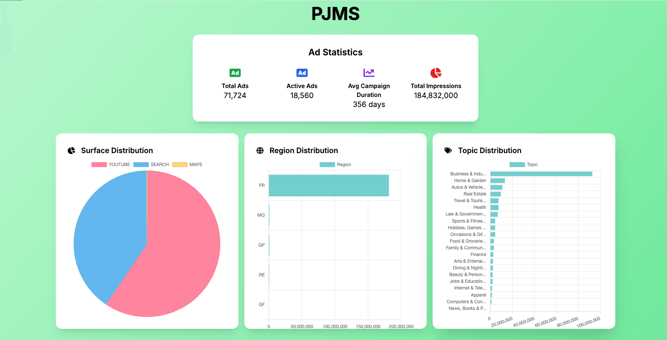Click the Topic Distribution heading
This screenshot has width=667, height=340.
[490, 150]
